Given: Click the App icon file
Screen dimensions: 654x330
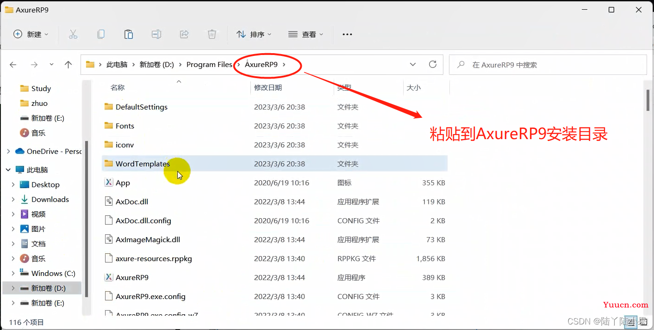Looking at the screenshot, I should pyautogui.click(x=109, y=183).
